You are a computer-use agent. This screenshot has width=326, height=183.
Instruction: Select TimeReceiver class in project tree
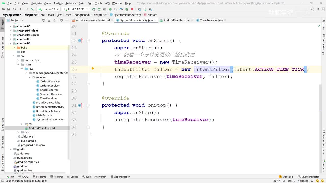(48, 98)
